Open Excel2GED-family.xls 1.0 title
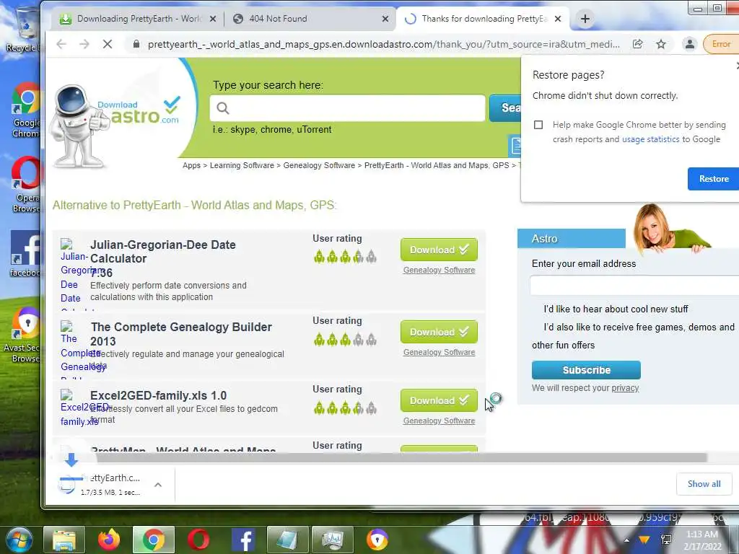Viewport: 739px width, 554px height. click(158, 395)
